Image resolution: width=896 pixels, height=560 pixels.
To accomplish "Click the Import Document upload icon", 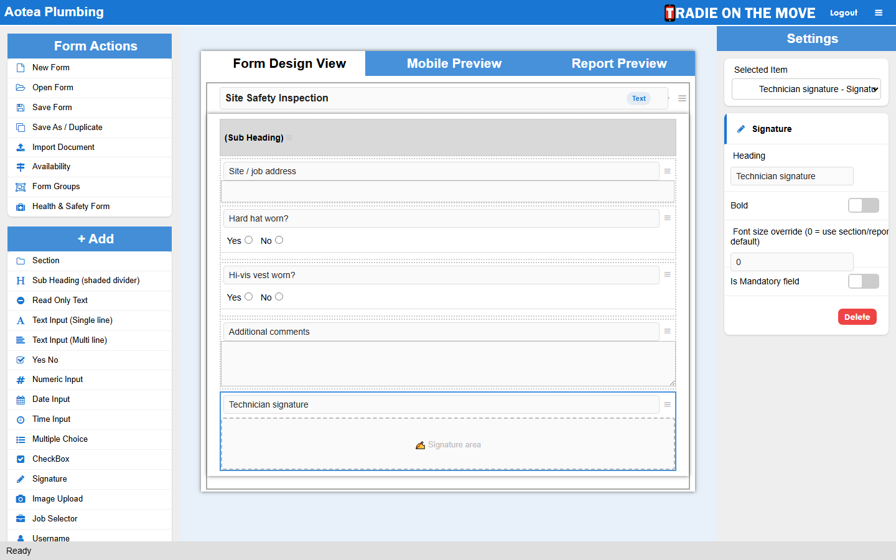I will (x=21, y=147).
